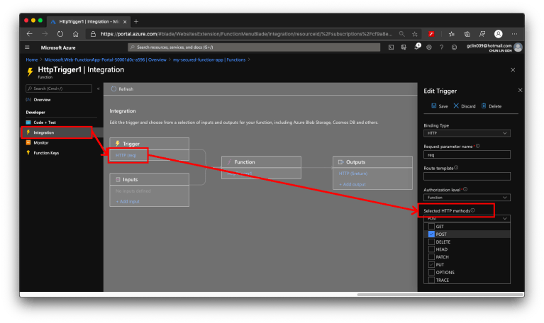
Task: Check the OPTIONS method checkbox
Action: [x=431, y=273]
